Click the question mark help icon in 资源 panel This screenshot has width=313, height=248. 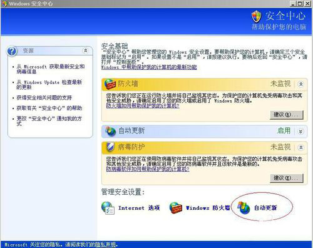click(12, 51)
